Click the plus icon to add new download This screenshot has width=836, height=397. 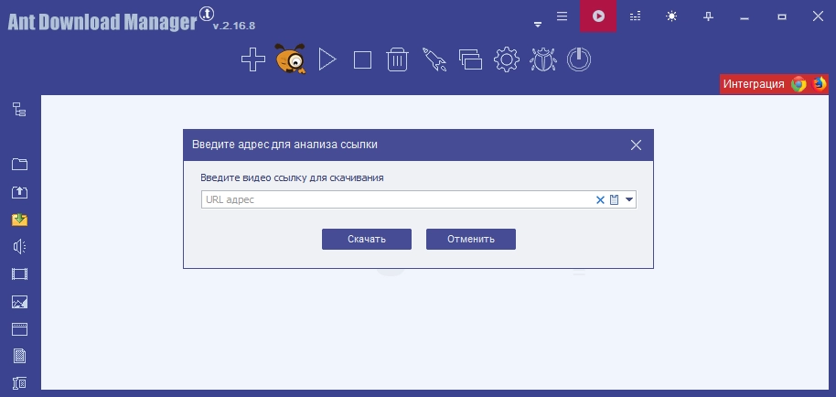tap(253, 59)
